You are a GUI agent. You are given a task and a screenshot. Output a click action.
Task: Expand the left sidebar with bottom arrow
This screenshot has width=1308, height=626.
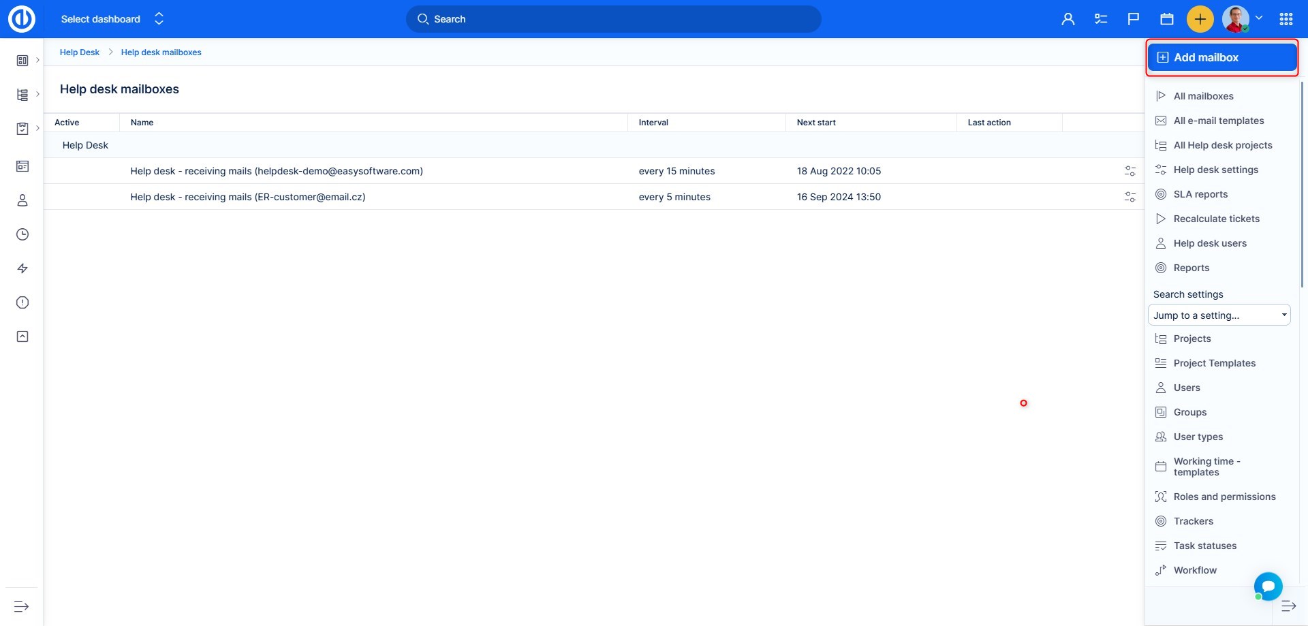(22, 606)
